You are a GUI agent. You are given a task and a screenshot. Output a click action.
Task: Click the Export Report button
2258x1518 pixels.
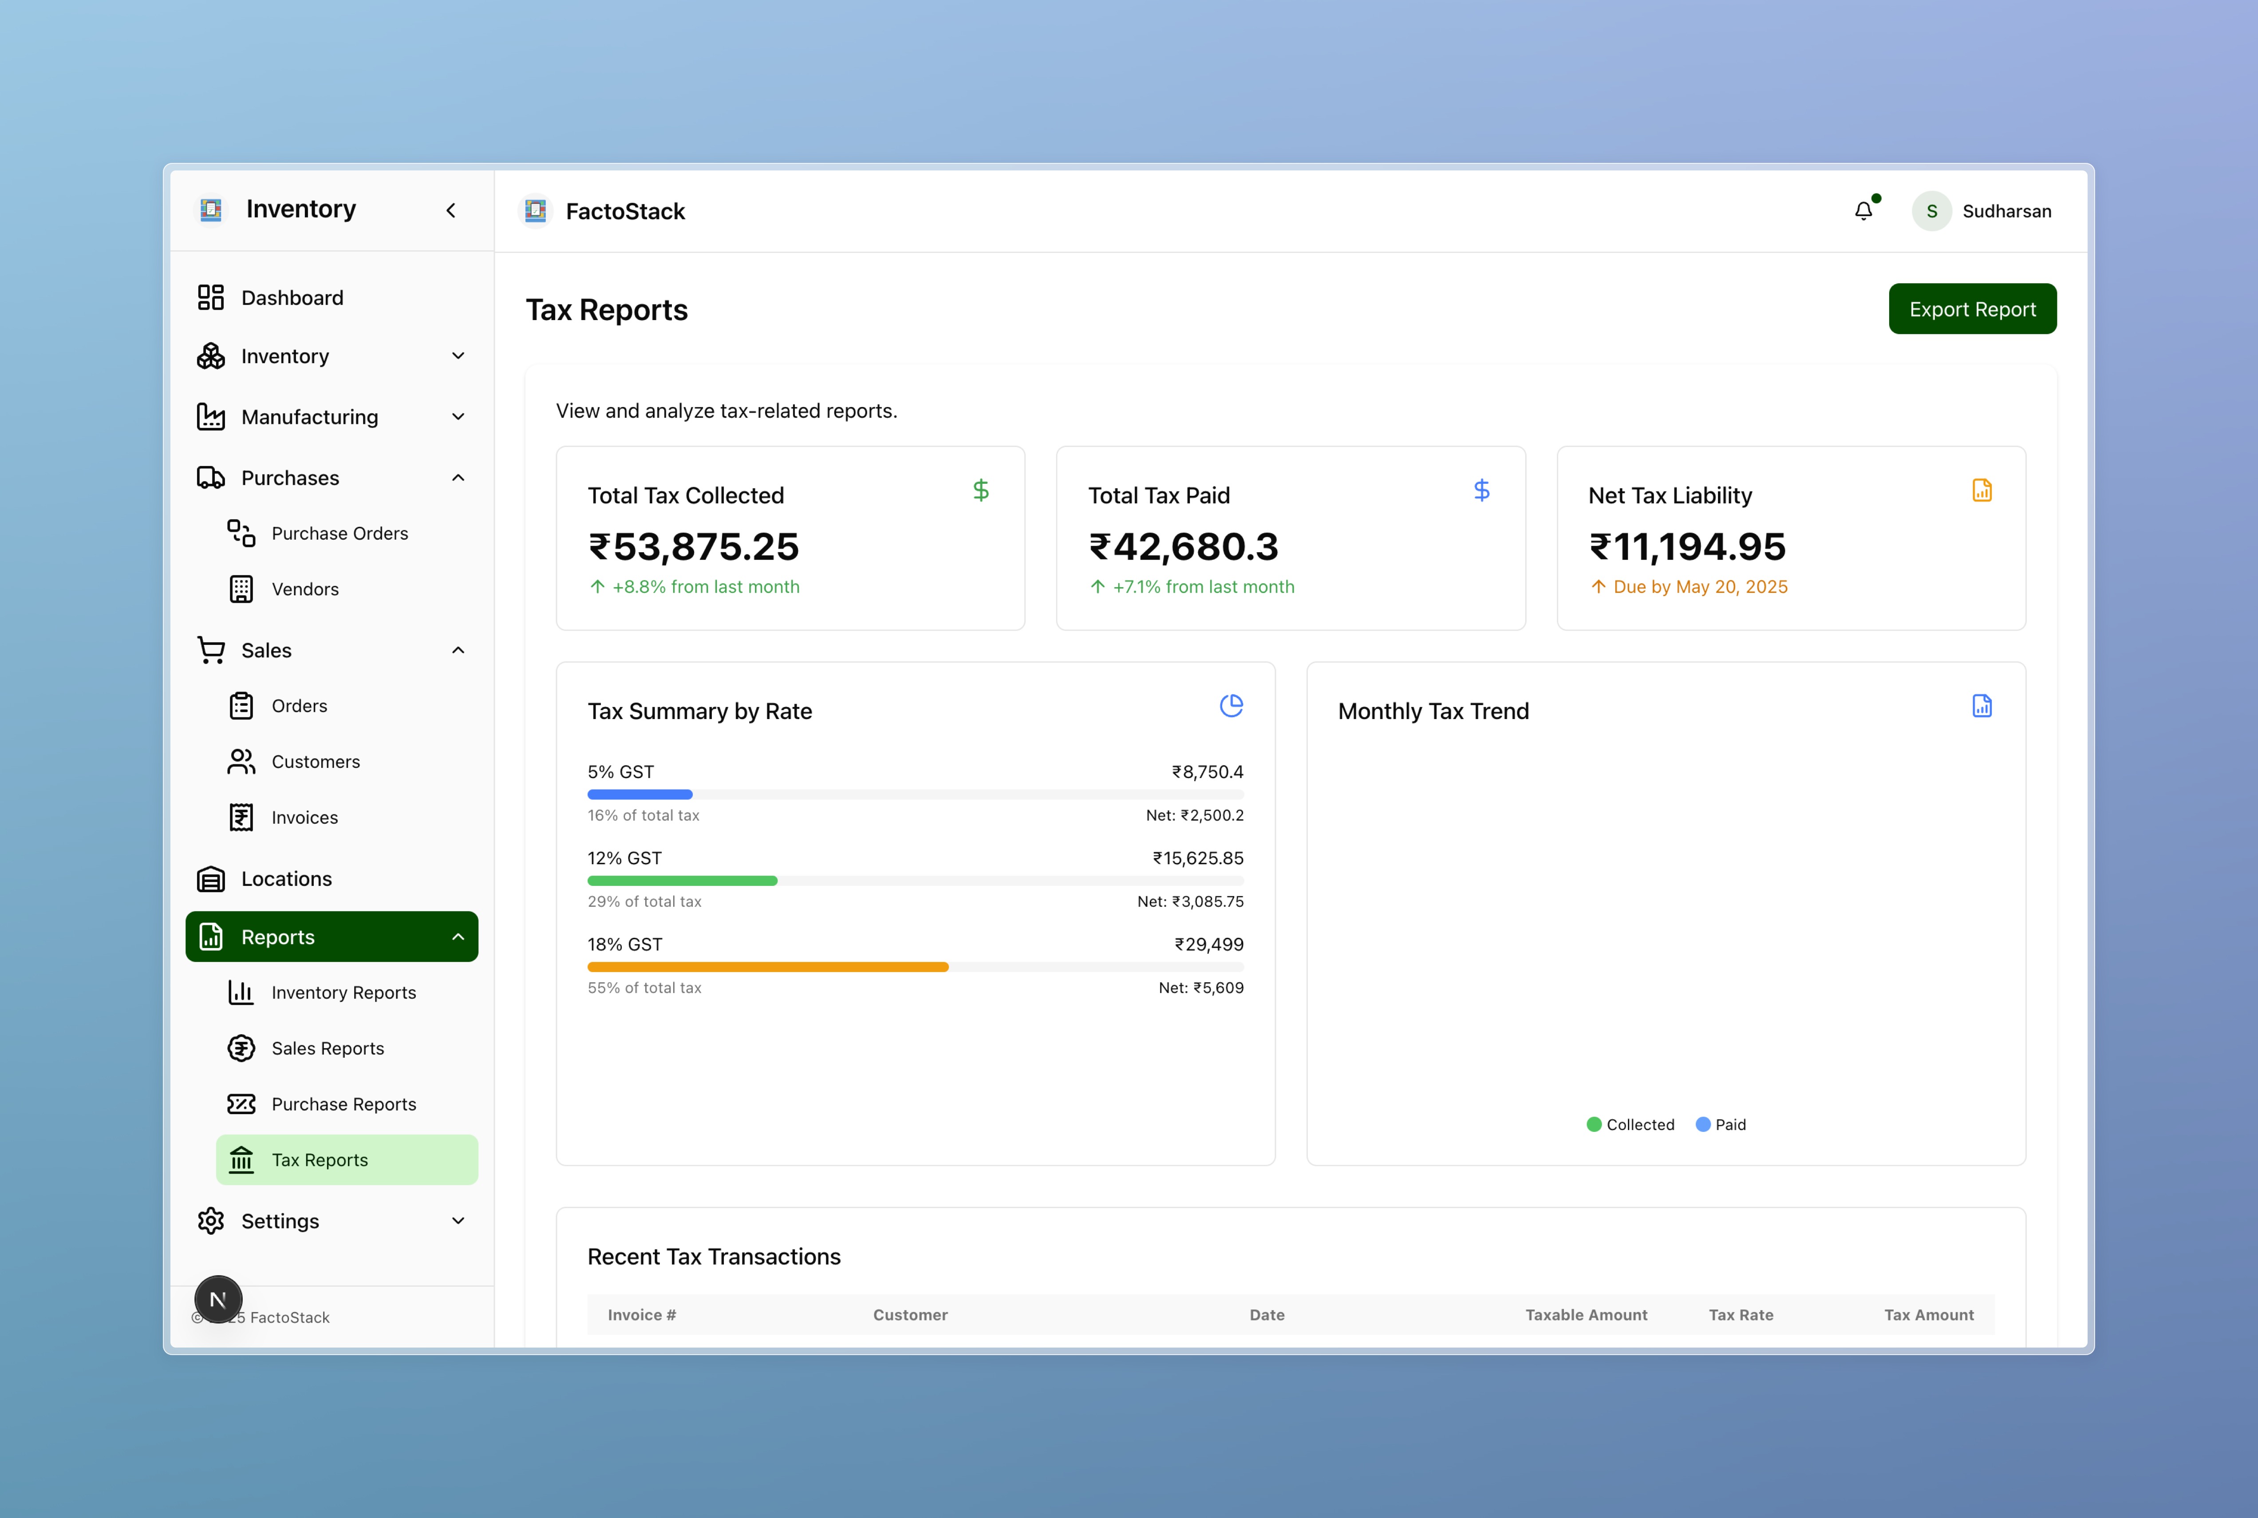coord(1973,309)
